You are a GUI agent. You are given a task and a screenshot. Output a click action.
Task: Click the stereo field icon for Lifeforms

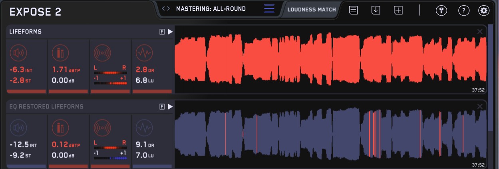click(x=102, y=53)
